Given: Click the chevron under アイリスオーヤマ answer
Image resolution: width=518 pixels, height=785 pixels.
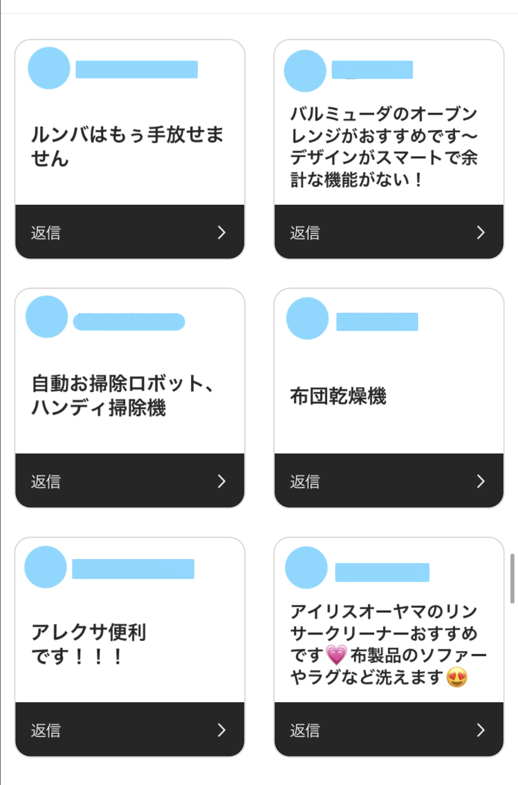Looking at the screenshot, I should pos(481,730).
